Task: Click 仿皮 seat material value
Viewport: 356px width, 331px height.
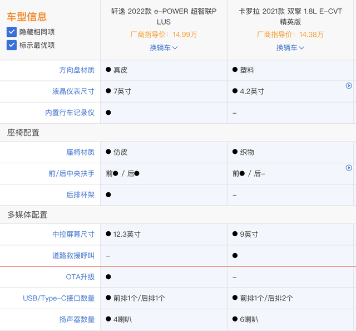Action: click(x=120, y=152)
